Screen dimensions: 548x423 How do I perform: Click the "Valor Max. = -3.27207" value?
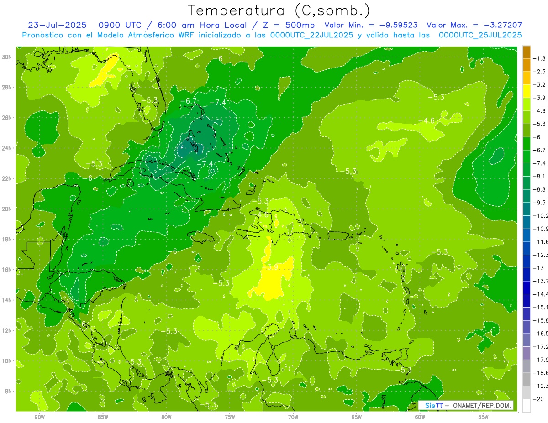click(x=474, y=26)
